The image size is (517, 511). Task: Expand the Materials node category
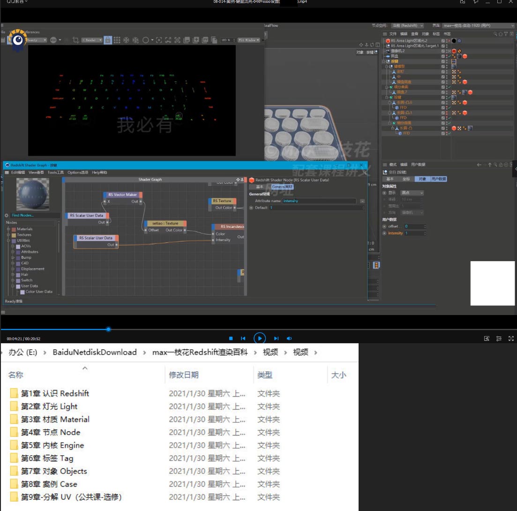8,229
